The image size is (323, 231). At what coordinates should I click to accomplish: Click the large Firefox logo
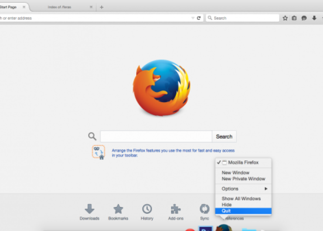click(161, 88)
